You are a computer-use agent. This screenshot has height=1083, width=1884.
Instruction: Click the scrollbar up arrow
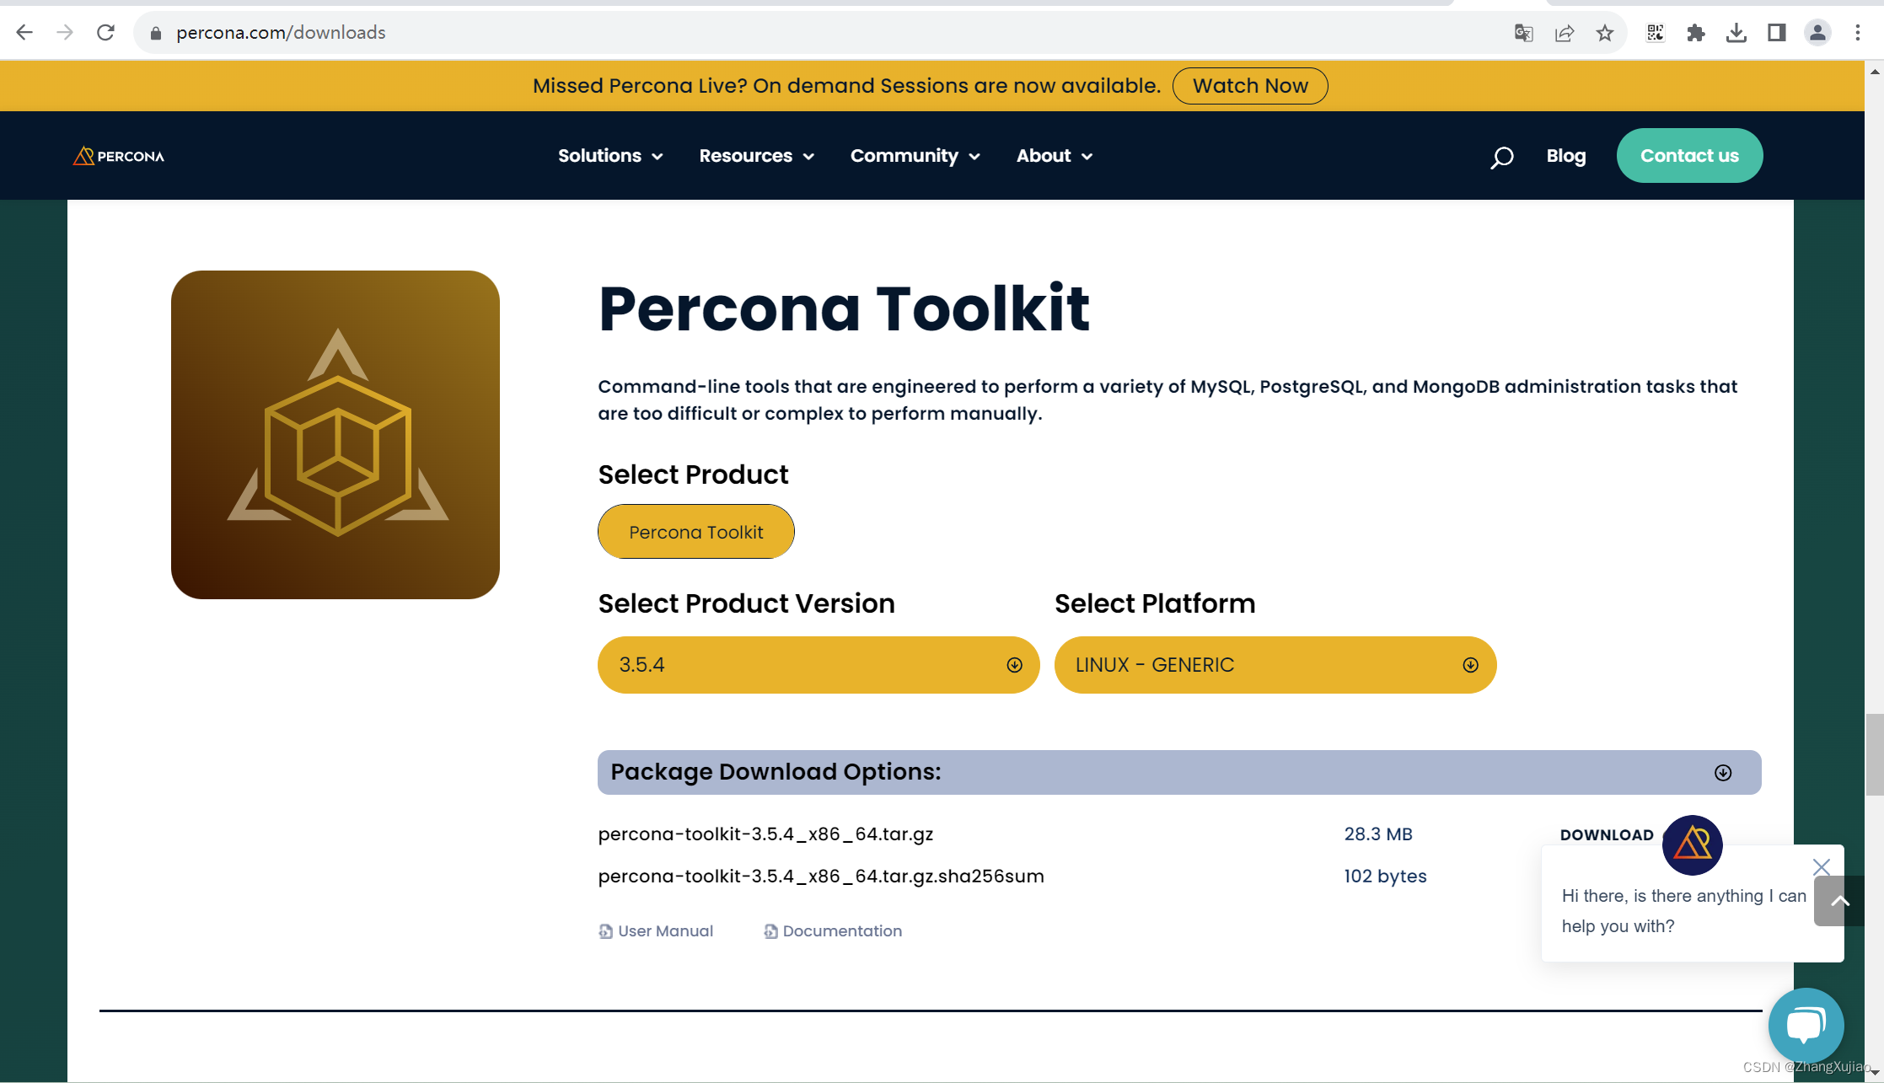(1875, 72)
